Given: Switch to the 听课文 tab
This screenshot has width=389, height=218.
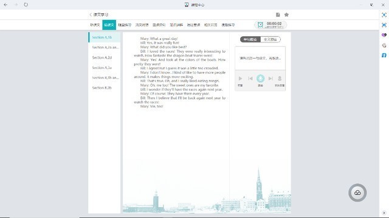Looking at the screenshot, I should click(x=95, y=25).
